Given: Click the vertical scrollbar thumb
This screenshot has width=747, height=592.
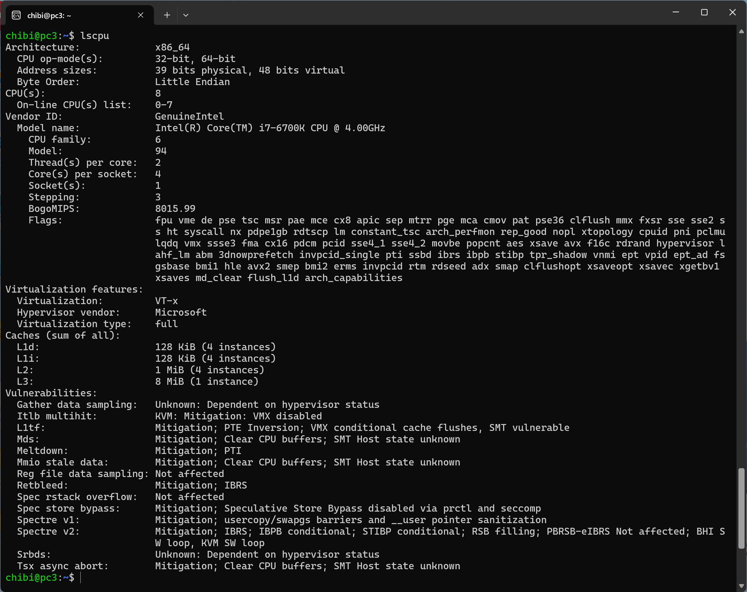Looking at the screenshot, I should pos(741,508).
